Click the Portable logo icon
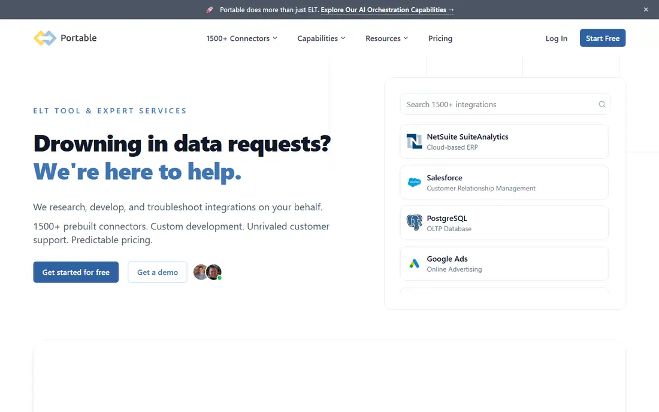 click(44, 38)
